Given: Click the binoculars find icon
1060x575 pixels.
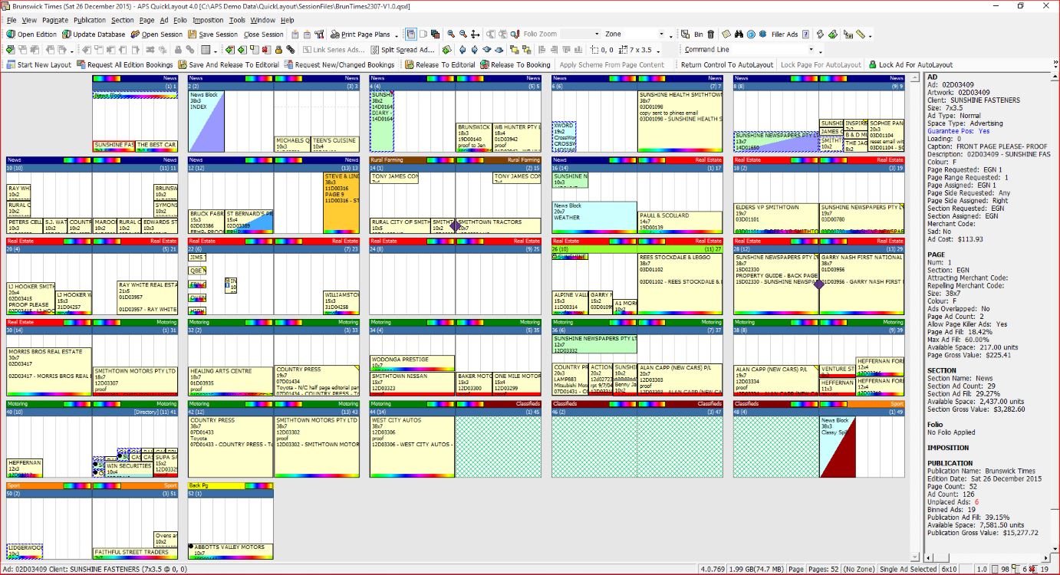Looking at the screenshot, I should point(739,34).
